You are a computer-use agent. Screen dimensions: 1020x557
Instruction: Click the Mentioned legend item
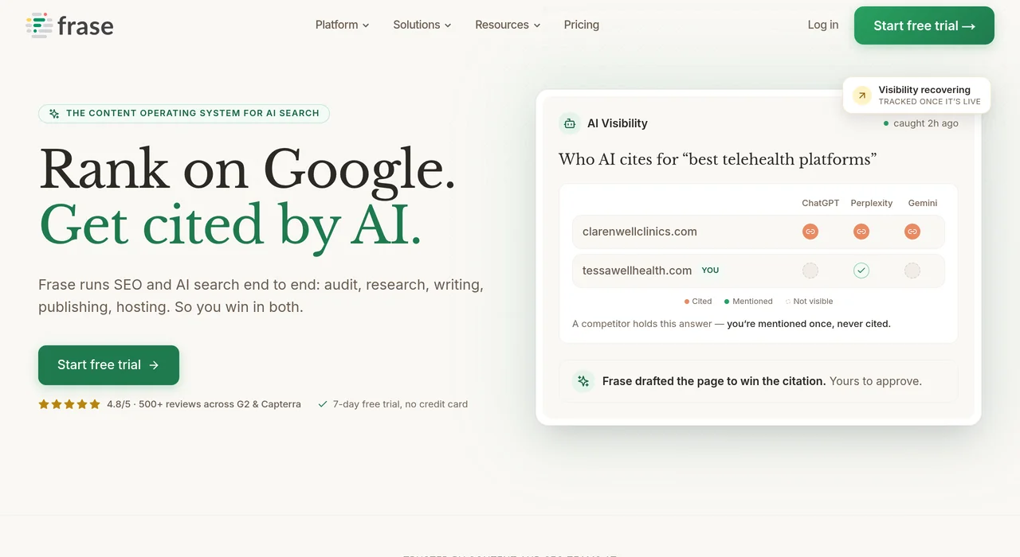748,302
